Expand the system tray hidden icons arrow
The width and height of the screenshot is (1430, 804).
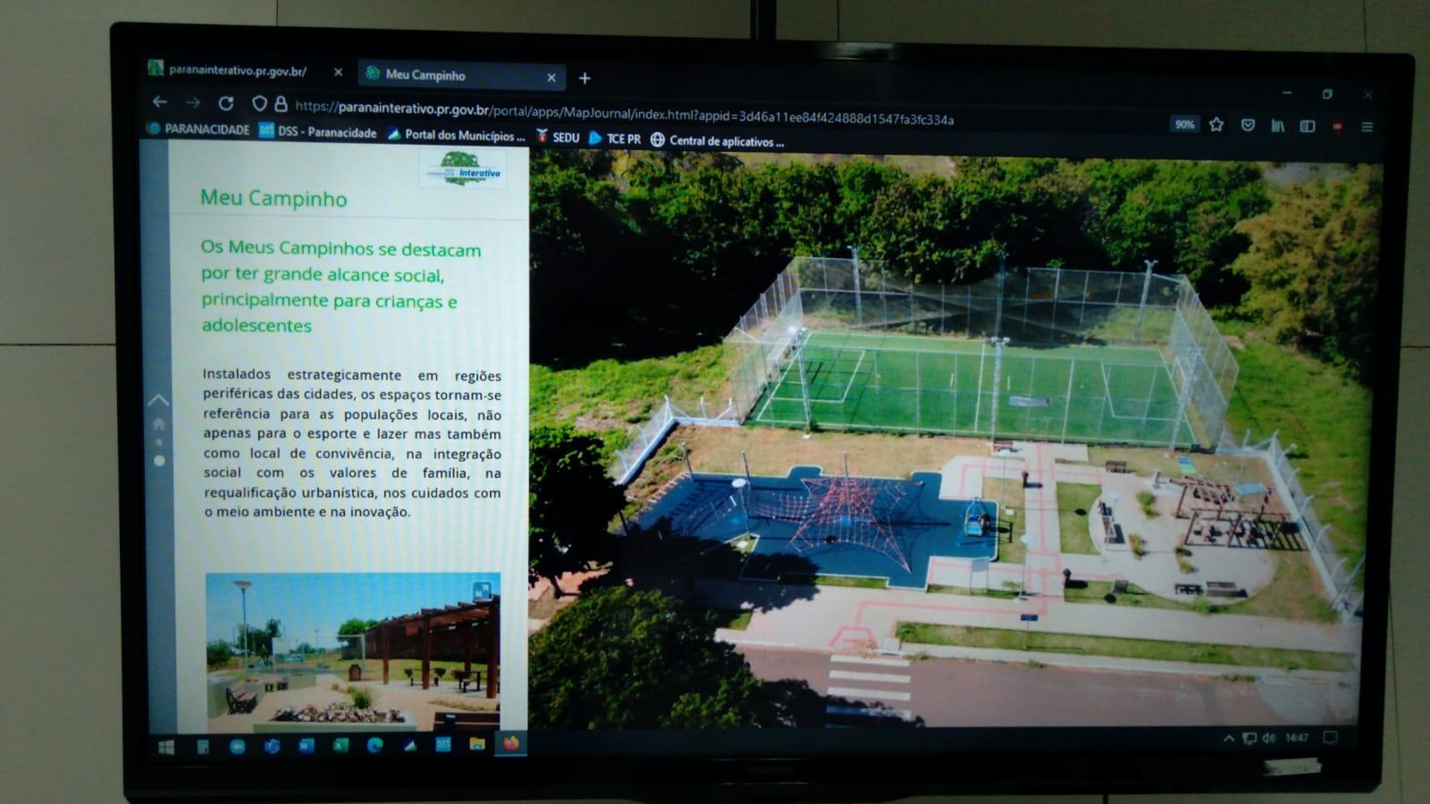(x=1229, y=738)
